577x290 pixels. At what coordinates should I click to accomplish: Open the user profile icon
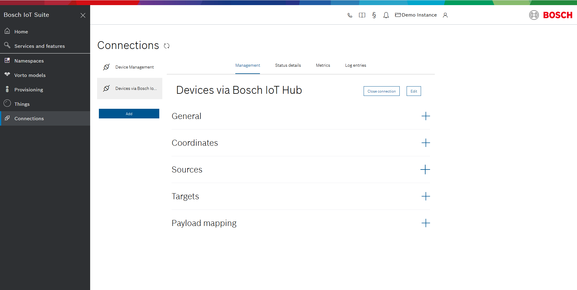coord(445,15)
